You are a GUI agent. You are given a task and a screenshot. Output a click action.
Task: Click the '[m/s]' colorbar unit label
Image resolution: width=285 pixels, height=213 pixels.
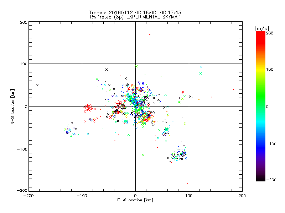[x=262, y=28]
